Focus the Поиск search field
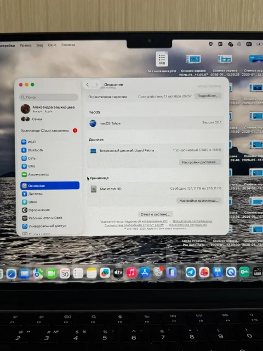Image resolution: width=263 pixels, height=351 pixels. pos(49,97)
